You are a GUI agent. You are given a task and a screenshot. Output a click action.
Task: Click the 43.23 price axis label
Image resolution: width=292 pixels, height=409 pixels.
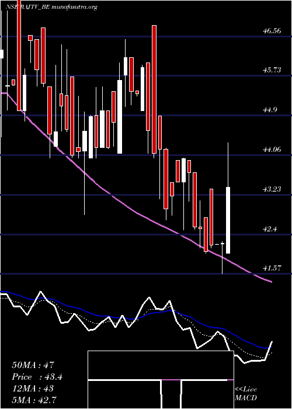tap(272, 189)
